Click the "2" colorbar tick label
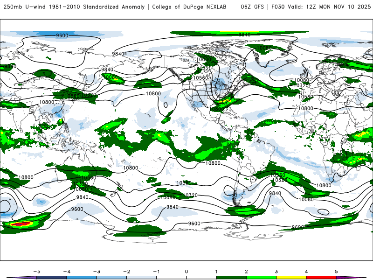The width and height of the screenshot is (373, 280). (247, 272)
